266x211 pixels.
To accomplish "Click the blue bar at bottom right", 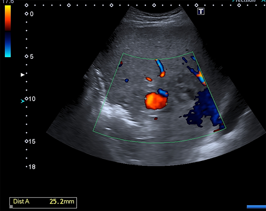I will click(x=256, y=207).
